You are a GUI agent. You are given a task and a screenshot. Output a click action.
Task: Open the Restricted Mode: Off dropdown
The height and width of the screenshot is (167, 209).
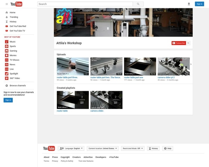(x=133, y=148)
